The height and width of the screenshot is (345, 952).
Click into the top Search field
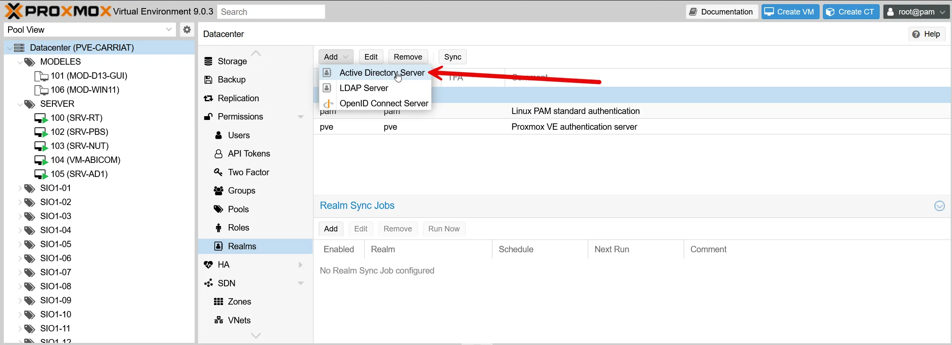pyautogui.click(x=271, y=12)
